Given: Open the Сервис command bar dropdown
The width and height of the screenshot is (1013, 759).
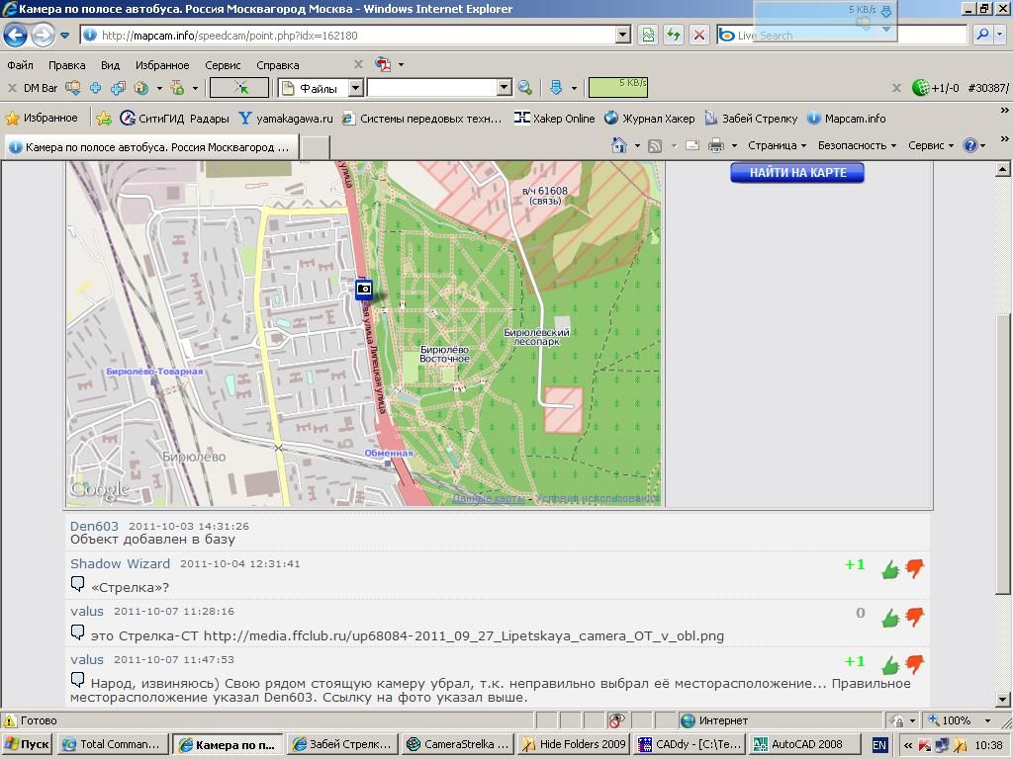Looking at the screenshot, I should pos(931,145).
